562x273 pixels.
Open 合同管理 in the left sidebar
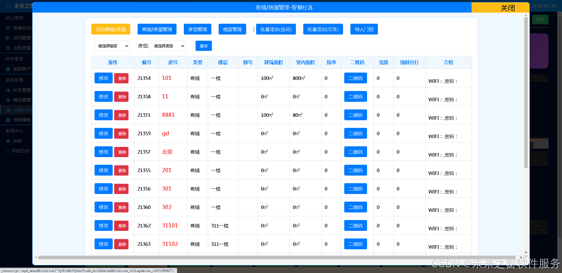point(22,38)
